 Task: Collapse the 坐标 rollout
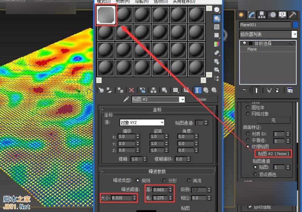pyautogui.click(x=102, y=110)
